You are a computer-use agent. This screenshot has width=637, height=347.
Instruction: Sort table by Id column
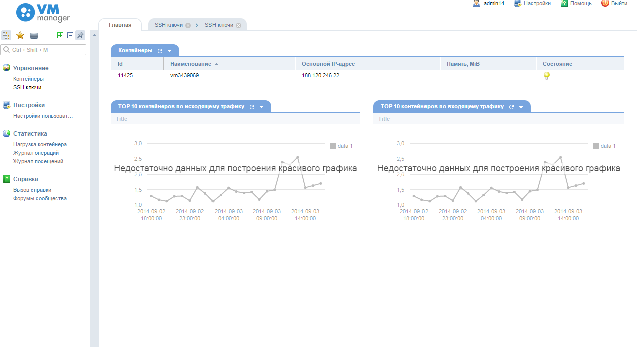137,64
